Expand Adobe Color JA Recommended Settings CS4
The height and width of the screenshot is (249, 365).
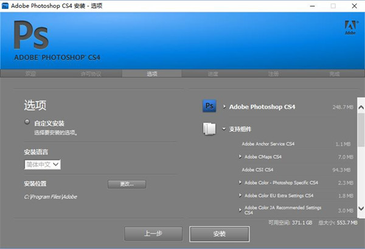tap(240, 209)
